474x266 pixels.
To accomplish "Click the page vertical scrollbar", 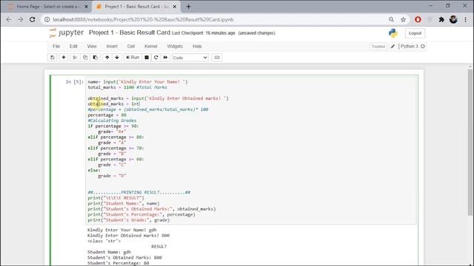I will [x=470, y=142].
